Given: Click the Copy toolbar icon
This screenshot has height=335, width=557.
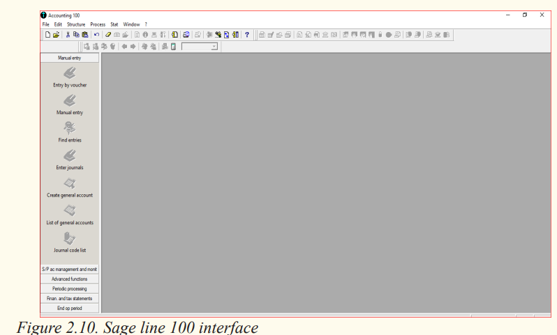Looking at the screenshot, I should (76, 35).
